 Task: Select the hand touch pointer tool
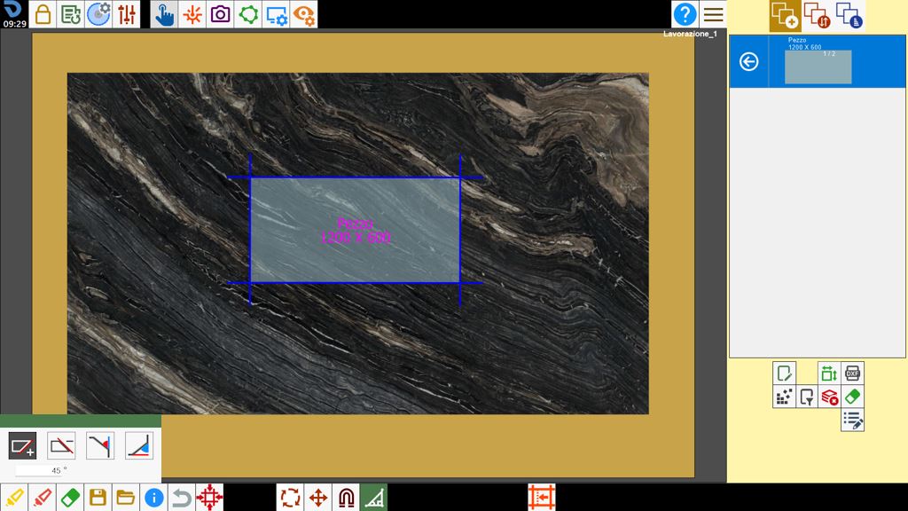pyautogui.click(x=164, y=14)
